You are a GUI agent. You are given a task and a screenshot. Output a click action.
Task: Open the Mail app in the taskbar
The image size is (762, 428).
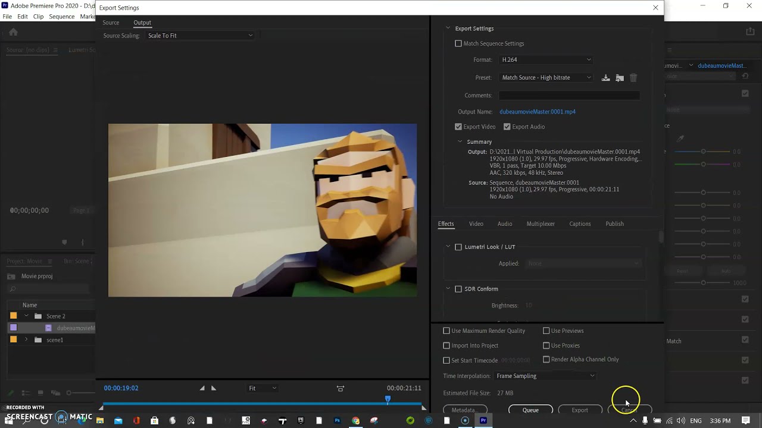coord(118,421)
